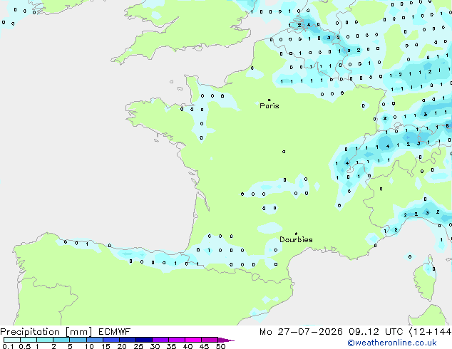Screen dimensions: 452x349
Task: Pick the 25–30 mm dark blue swatch
Action: coord(144,340)
